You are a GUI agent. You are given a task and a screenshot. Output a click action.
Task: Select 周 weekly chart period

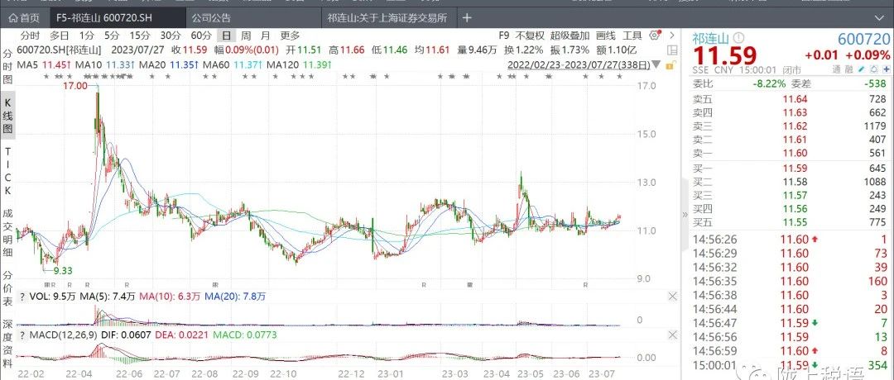coord(246,36)
